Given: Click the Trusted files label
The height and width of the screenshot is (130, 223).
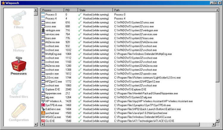Looking at the screenshot, I should point(19,97).
